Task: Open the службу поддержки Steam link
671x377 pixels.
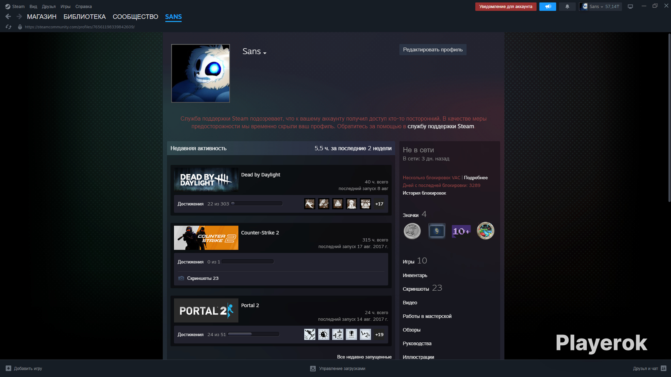Action: click(441, 126)
